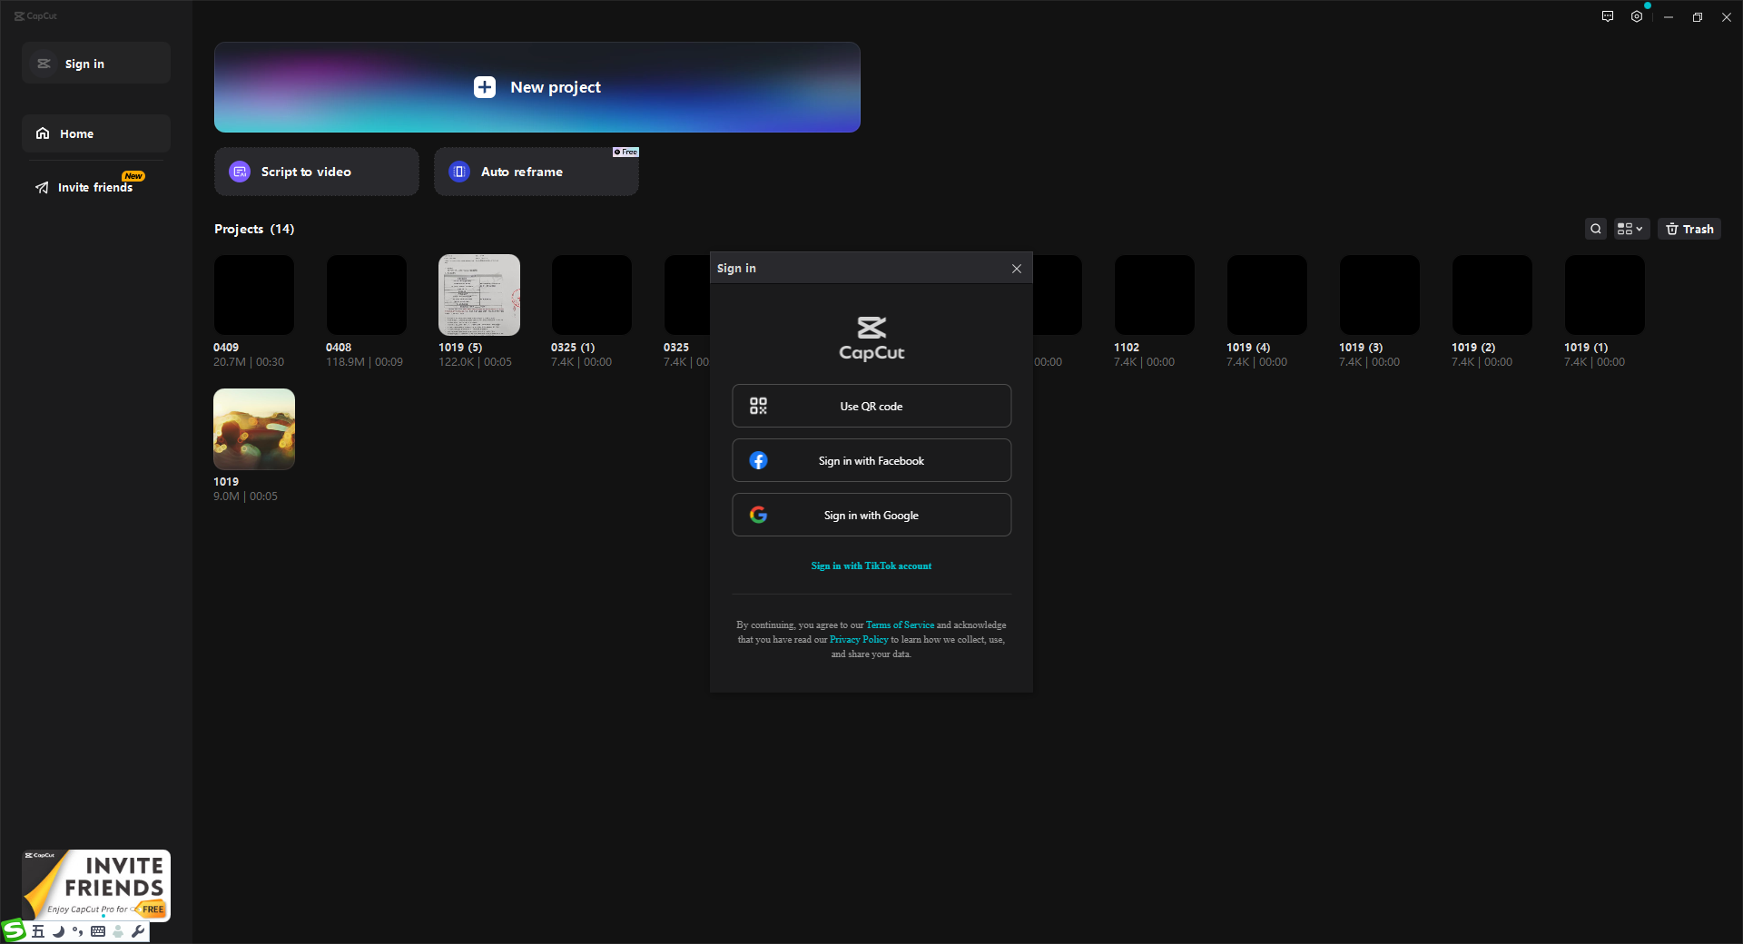
Task: Open the settings gear in title bar
Action: tap(1637, 16)
